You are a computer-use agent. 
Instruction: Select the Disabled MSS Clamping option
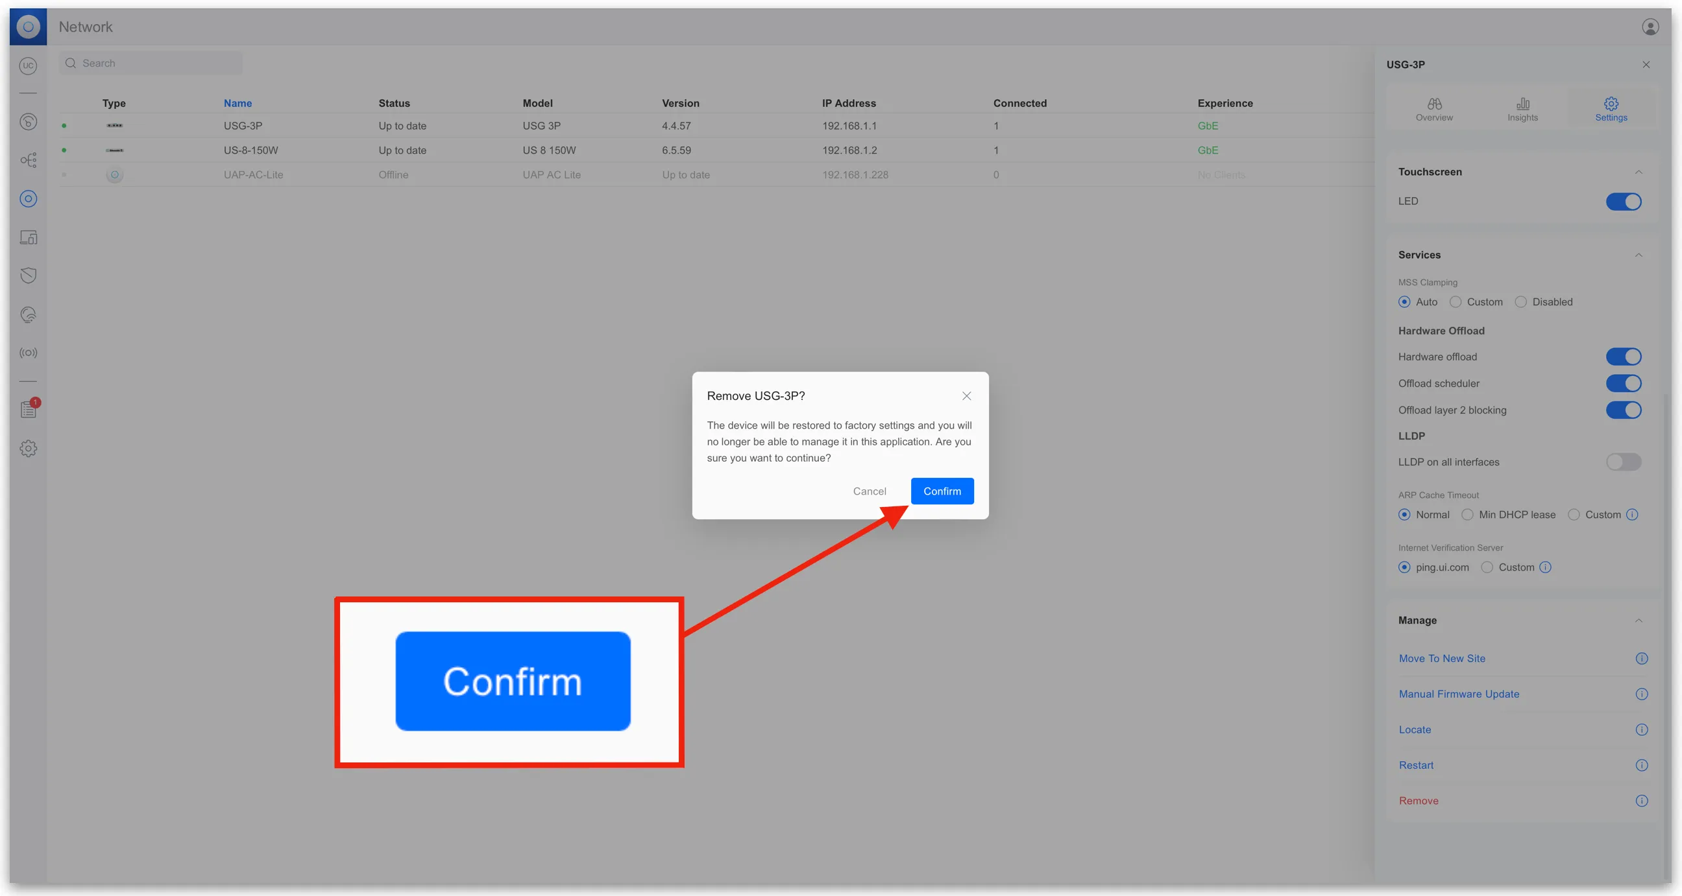1520,302
